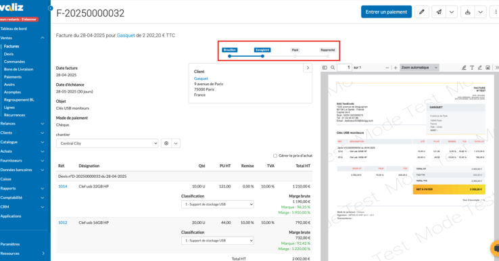
Task: Open Paiements in sidebar
Action: point(13,76)
